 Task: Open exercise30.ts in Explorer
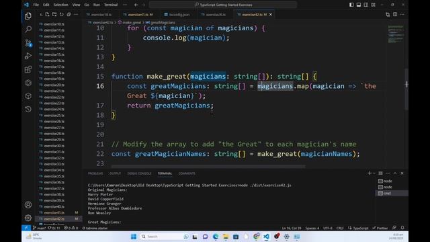[x=54, y=146]
